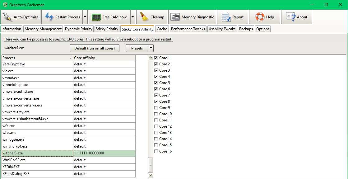Viewport: 348px width, 179px height.
Task: Click the witcher3.exe affinity value 1111111100000000
Action: (89, 153)
